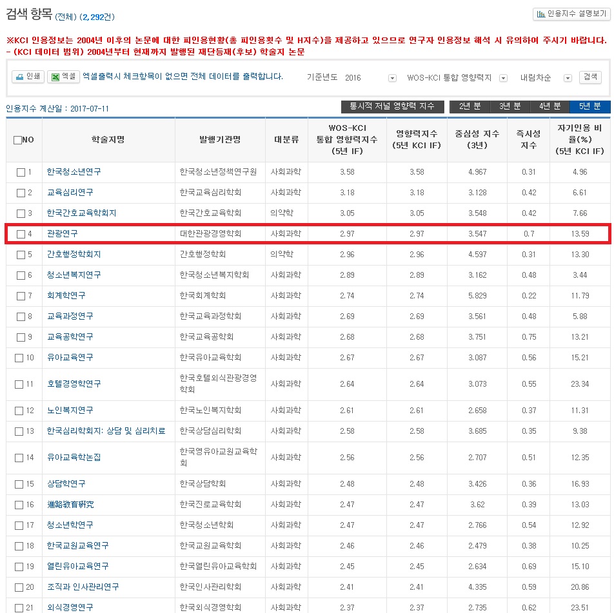This screenshot has height=613, width=614.
Task: Open the 상담학연구 journal link
Action: 66,484
